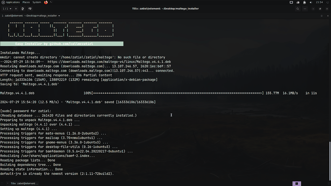Open the power button icon at top right
The height and width of the screenshot is (186, 331).
click(x=328, y=3)
